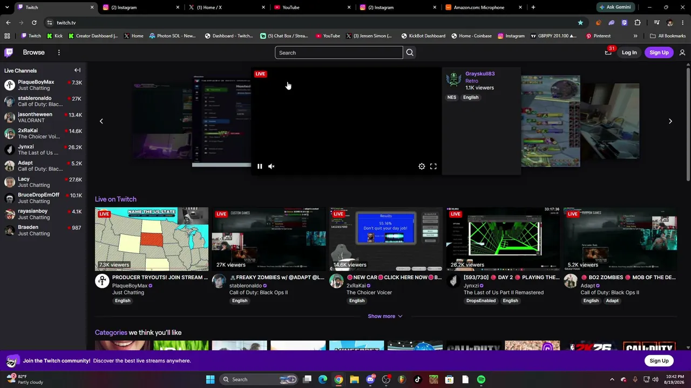Reload the current page
Viewport: 691px width, 388px height.
click(34, 23)
